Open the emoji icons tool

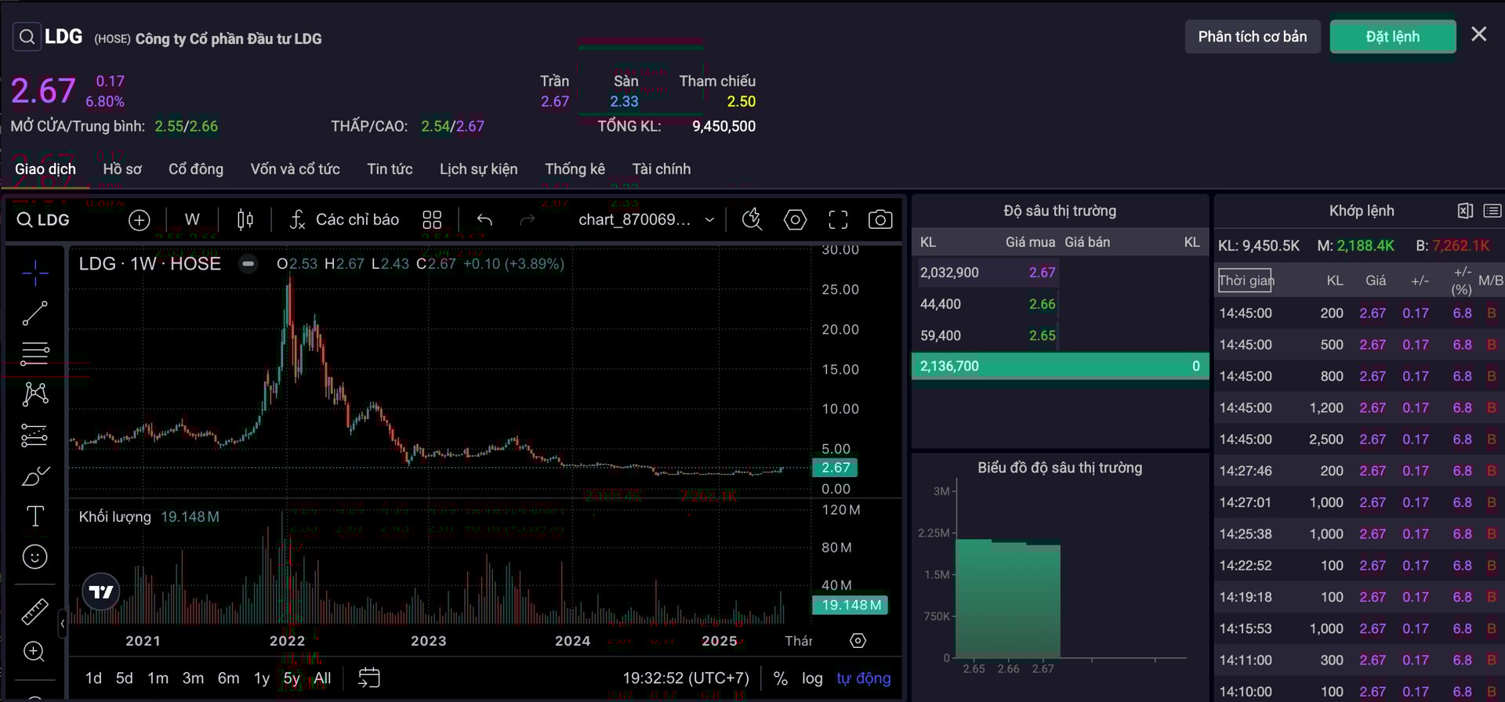(34, 557)
